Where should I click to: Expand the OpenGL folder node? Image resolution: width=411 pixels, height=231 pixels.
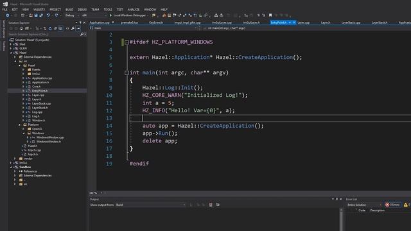pos(24,129)
